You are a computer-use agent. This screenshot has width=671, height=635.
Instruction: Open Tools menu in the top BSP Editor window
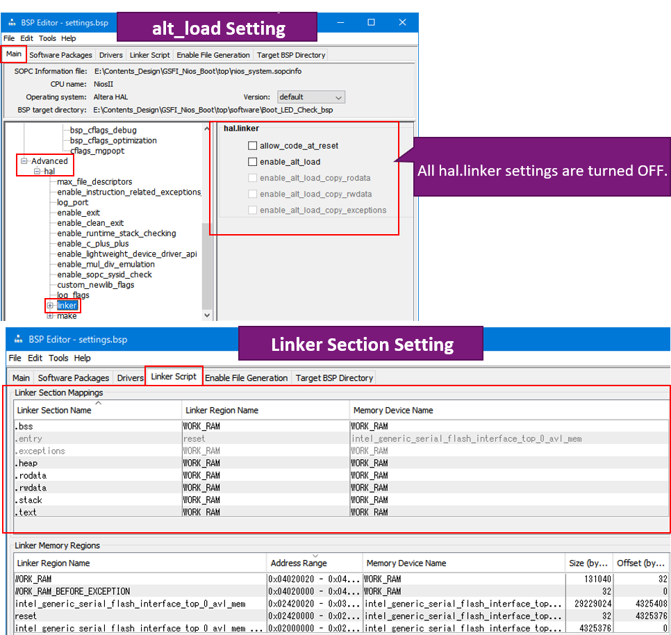(x=47, y=38)
